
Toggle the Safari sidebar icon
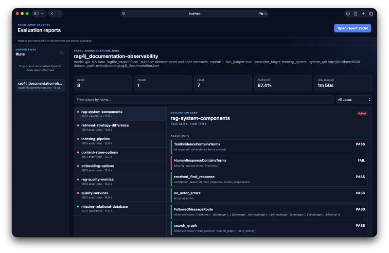36,14
